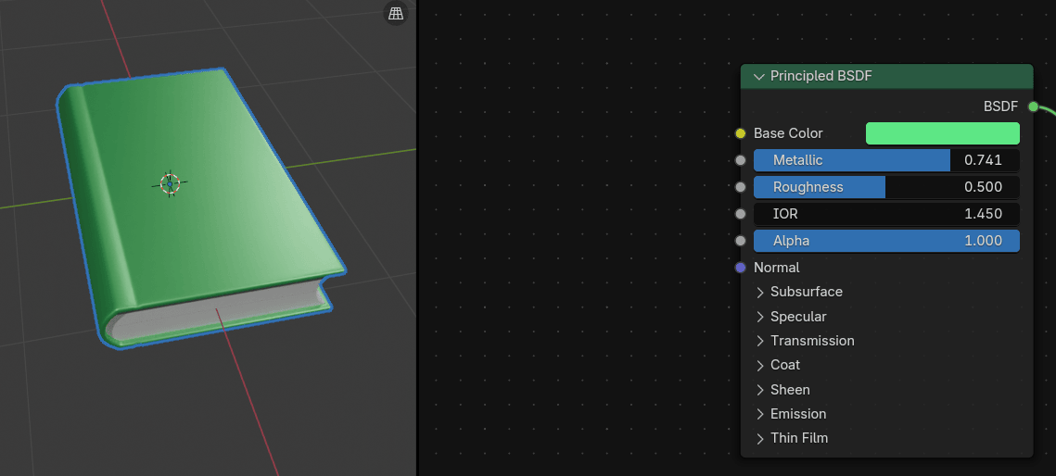Expand the Coat section
This screenshot has width=1056, height=476.
click(x=760, y=365)
